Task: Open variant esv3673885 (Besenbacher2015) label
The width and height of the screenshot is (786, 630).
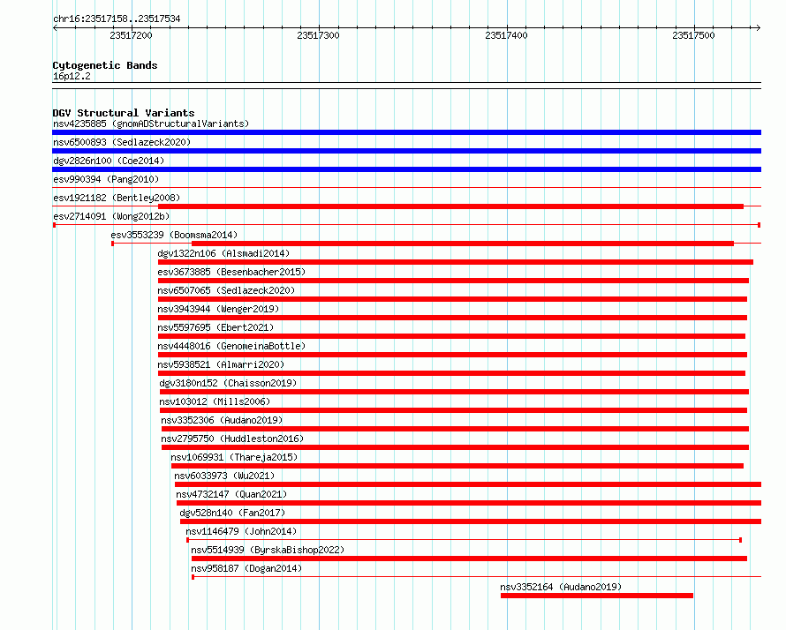Action: [x=231, y=272]
